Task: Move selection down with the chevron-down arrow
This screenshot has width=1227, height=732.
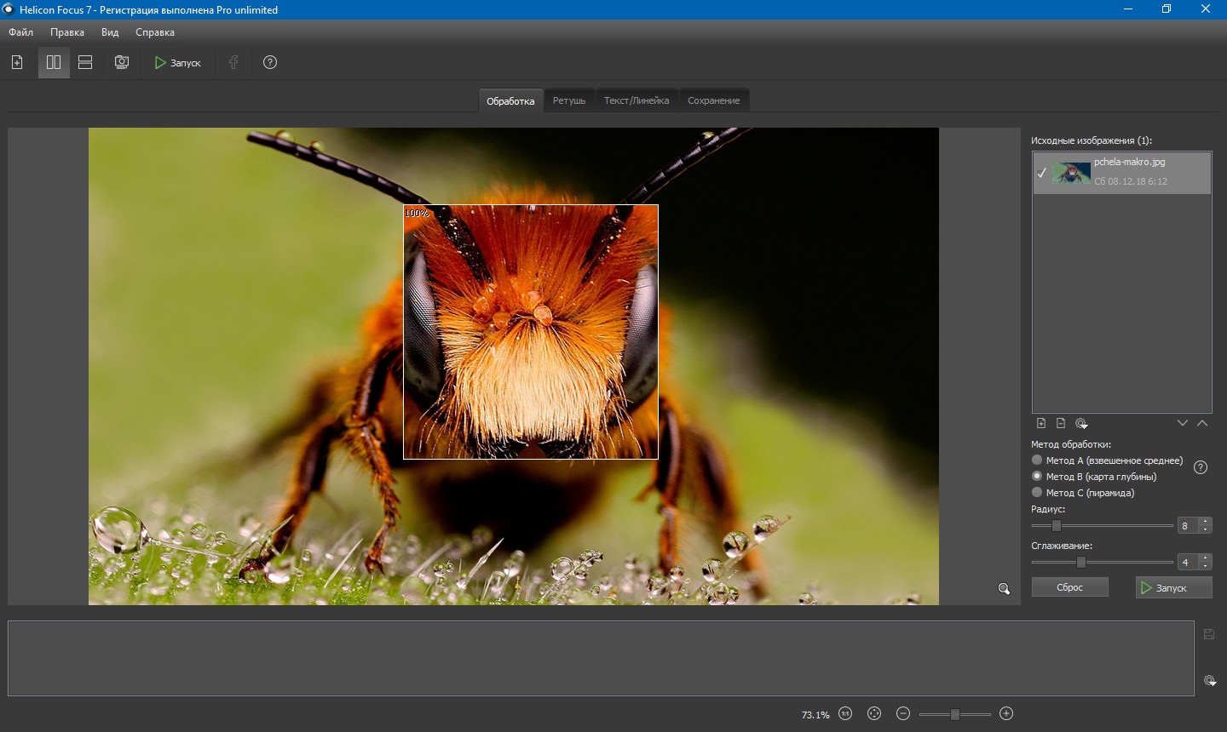Action: (1183, 423)
